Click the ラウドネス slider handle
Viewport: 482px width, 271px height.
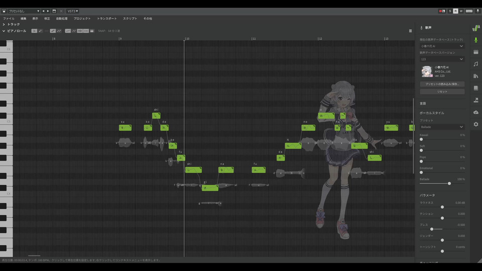[x=442, y=207]
